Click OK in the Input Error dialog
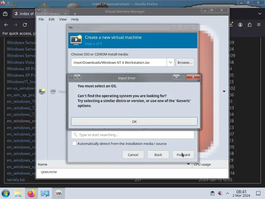 [x=134, y=122]
